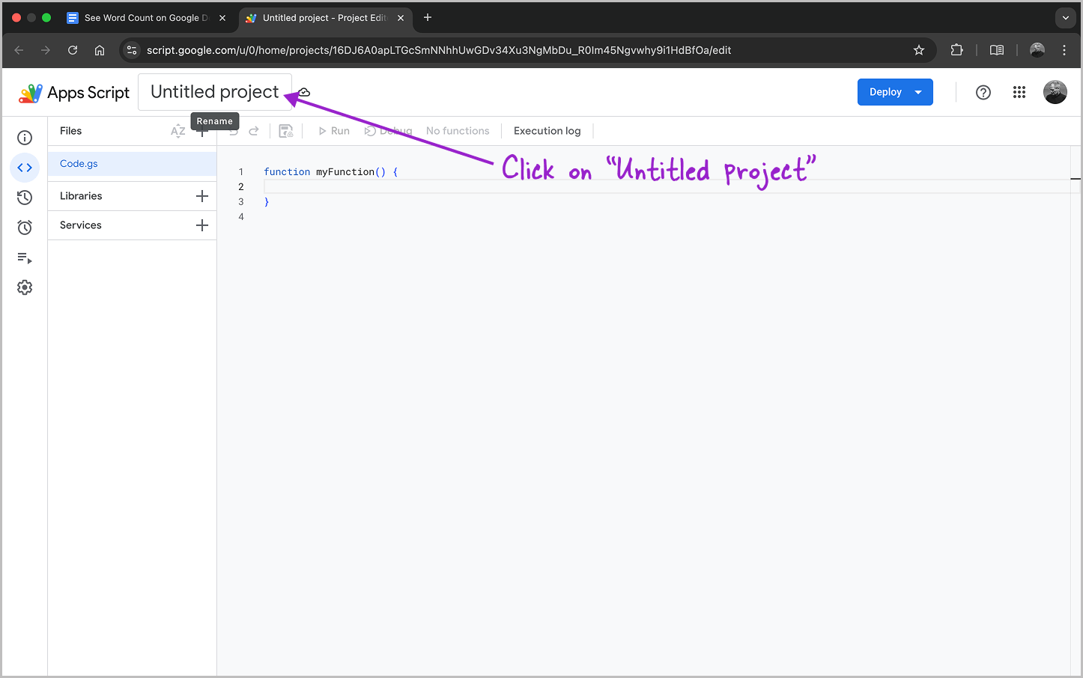Save the project using the save icon
This screenshot has width=1083, height=678.
click(285, 130)
